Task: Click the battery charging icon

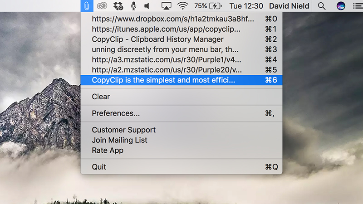Action: point(216,6)
